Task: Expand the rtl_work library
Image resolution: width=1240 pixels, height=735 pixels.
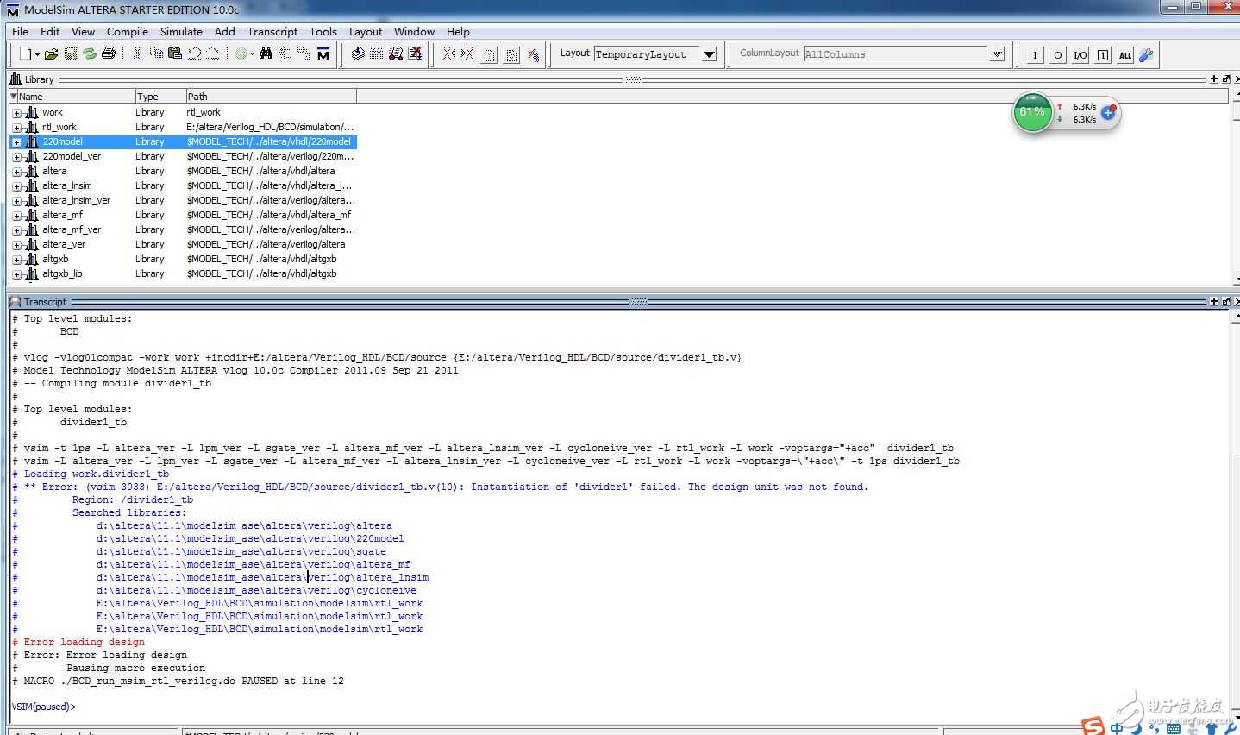Action: pyautogui.click(x=16, y=128)
